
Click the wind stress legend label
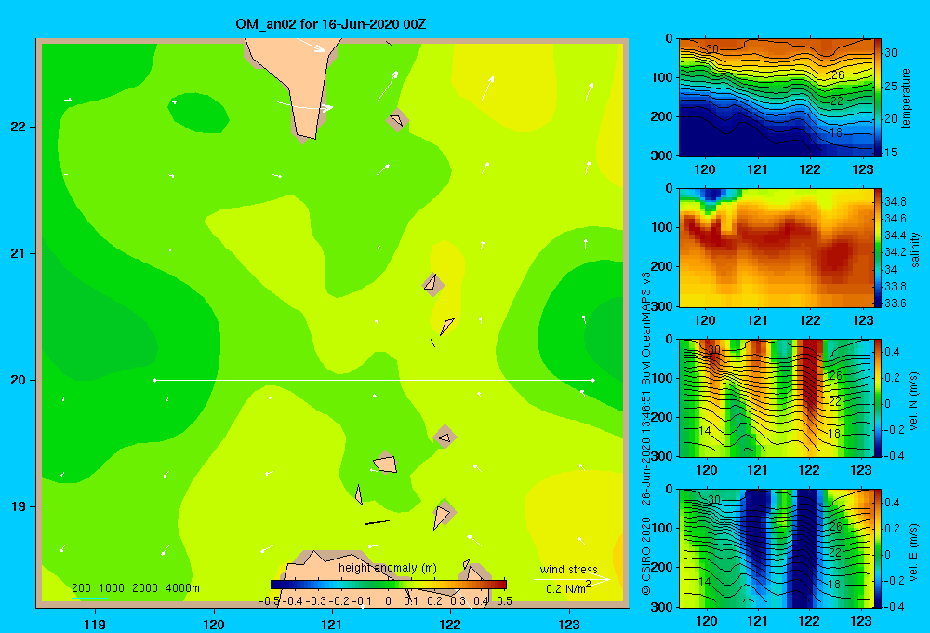point(568,569)
